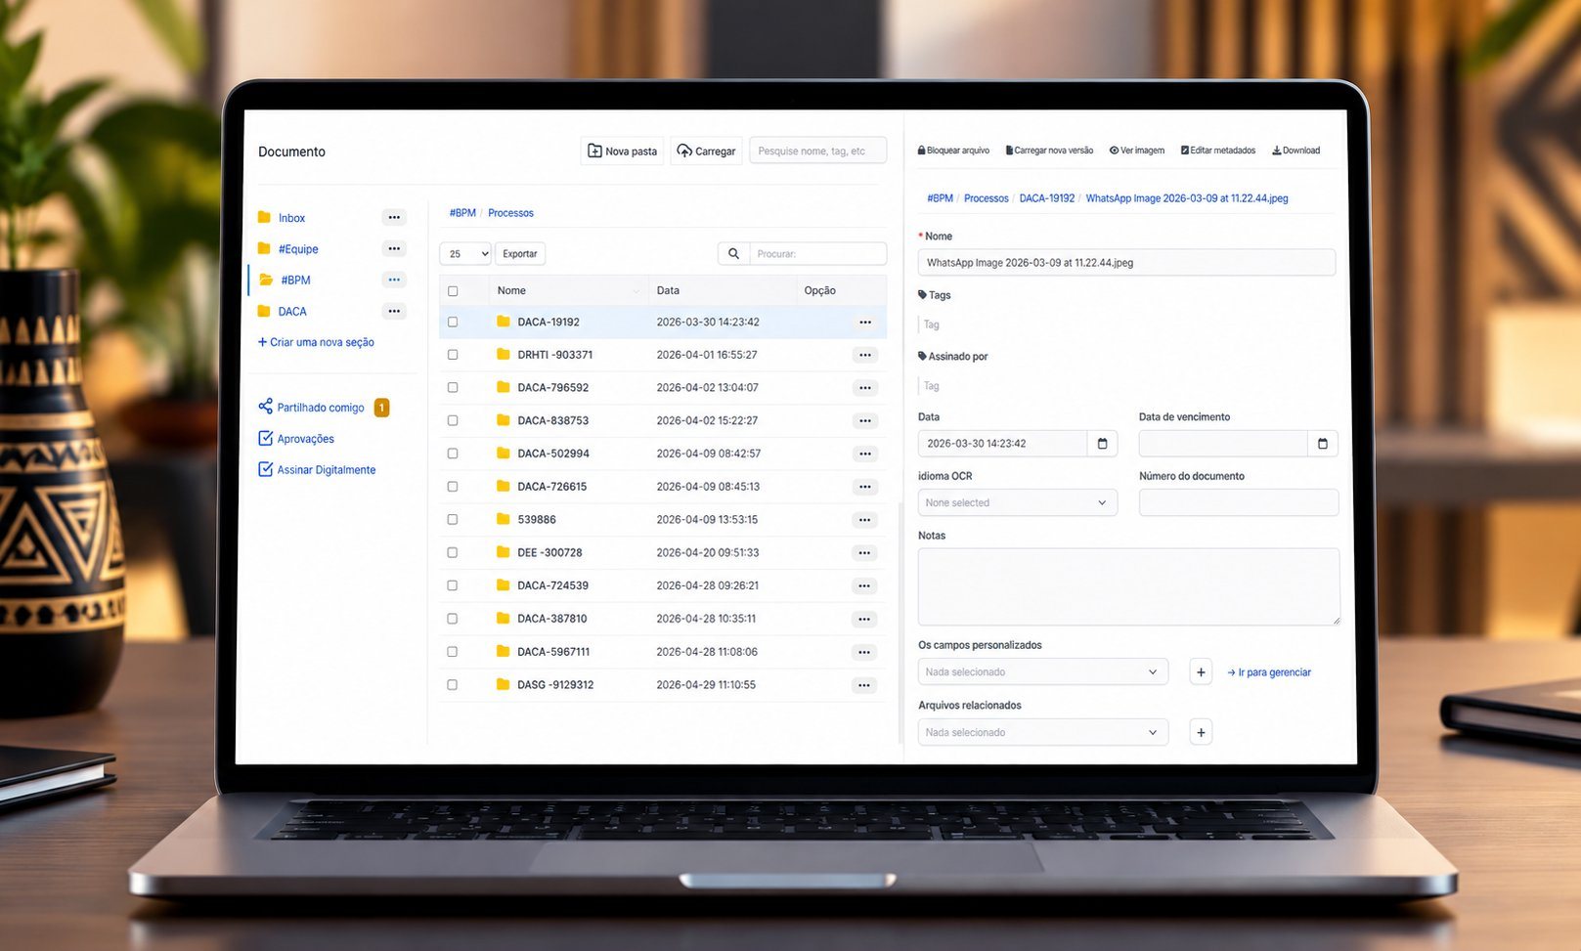Image resolution: width=1581 pixels, height=951 pixels.
Task: Check the DASG -9129312 row checkbox
Action: (453, 685)
